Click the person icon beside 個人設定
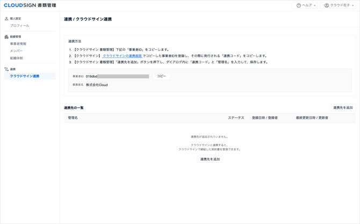Screen dimensions: 360x224 tap(6, 19)
